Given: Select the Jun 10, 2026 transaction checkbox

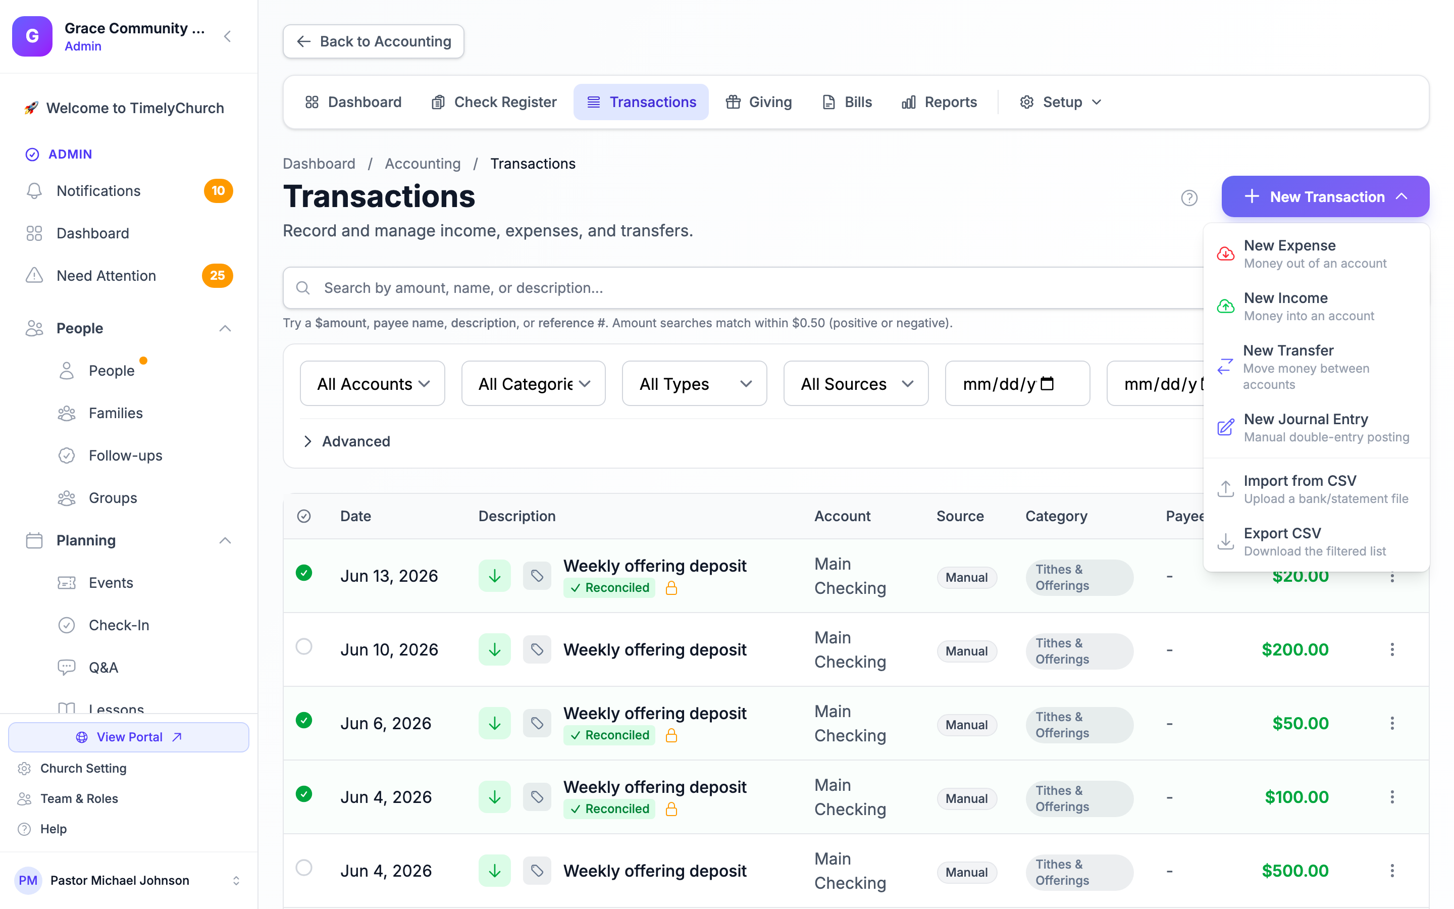Looking at the screenshot, I should tap(304, 646).
